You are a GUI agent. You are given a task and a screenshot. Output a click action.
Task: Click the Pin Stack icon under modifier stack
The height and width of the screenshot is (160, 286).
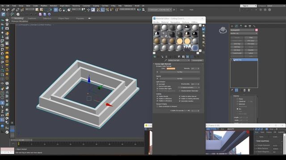pyautogui.click(x=232, y=90)
